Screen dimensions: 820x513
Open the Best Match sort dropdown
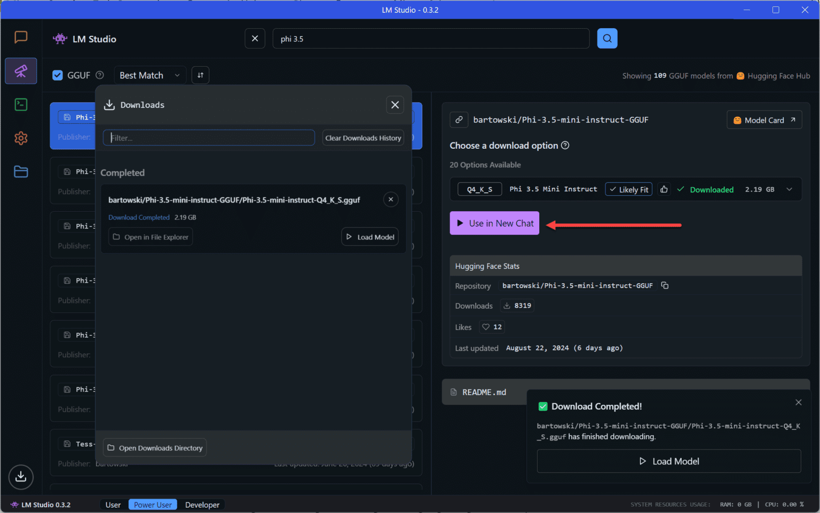(x=149, y=75)
